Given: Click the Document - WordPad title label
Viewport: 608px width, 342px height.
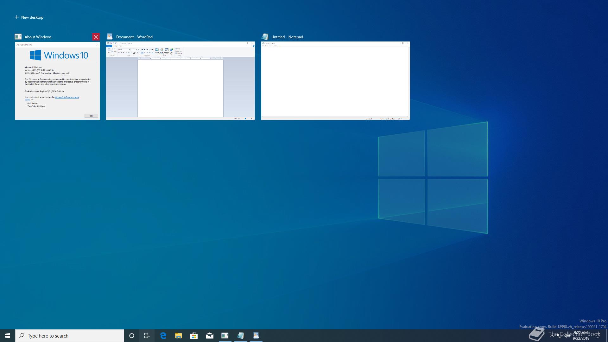Looking at the screenshot, I should (x=134, y=37).
